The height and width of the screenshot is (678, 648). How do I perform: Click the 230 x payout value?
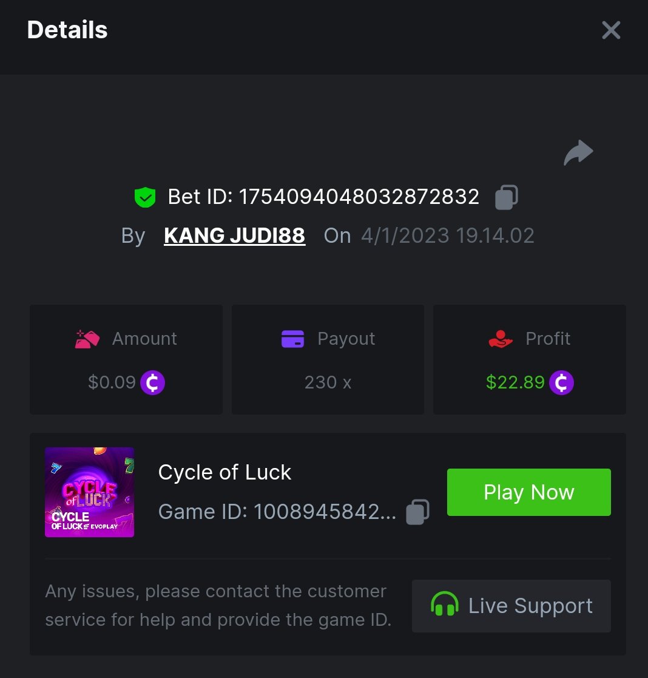point(328,382)
